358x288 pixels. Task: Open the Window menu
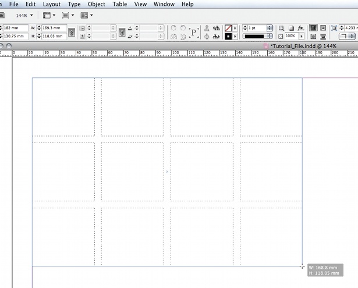[164, 4]
